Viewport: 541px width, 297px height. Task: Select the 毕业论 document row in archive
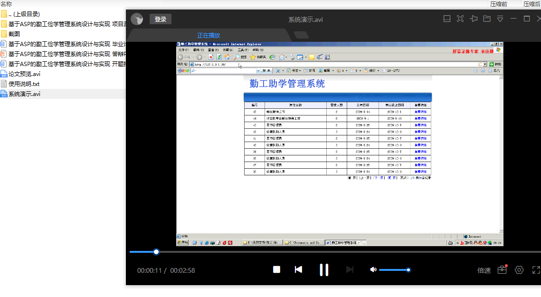tap(63, 44)
